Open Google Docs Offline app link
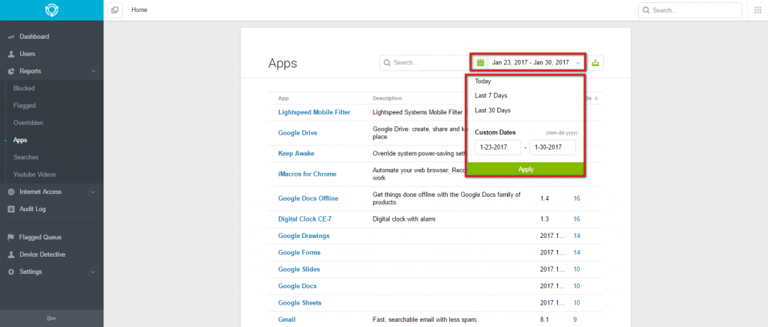768x327 pixels. 308,198
